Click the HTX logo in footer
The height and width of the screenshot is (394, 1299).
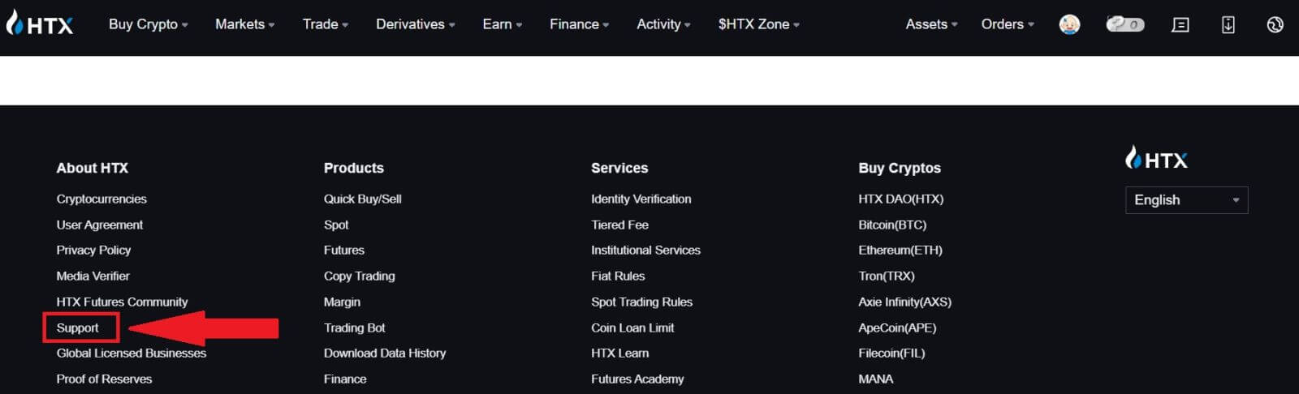point(1156,159)
